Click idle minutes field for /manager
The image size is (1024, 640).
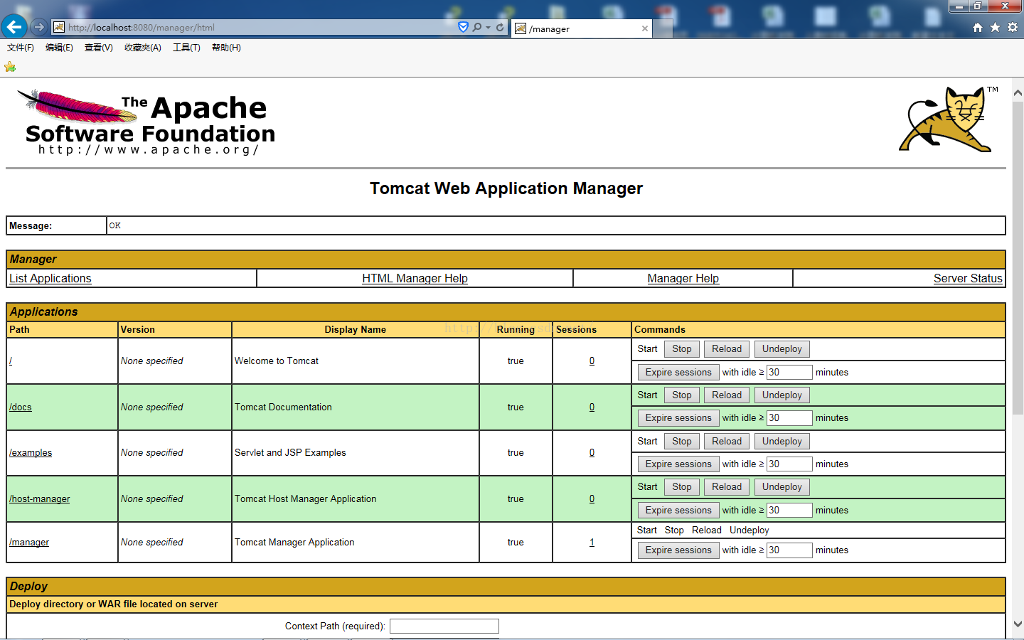click(789, 550)
